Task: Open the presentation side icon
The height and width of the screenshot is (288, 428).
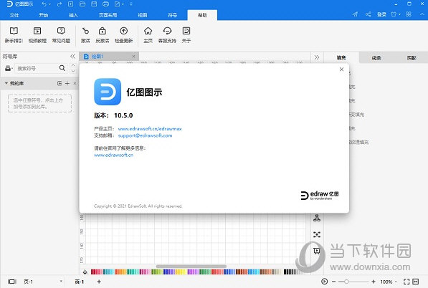Action: (x=317, y=251)
